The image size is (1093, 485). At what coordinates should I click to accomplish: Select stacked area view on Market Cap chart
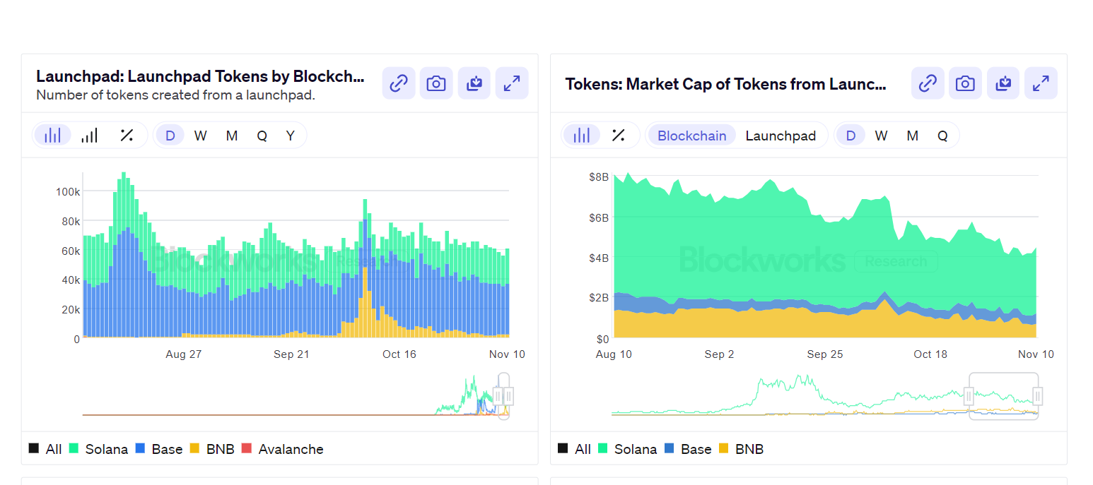click(581, 135)
